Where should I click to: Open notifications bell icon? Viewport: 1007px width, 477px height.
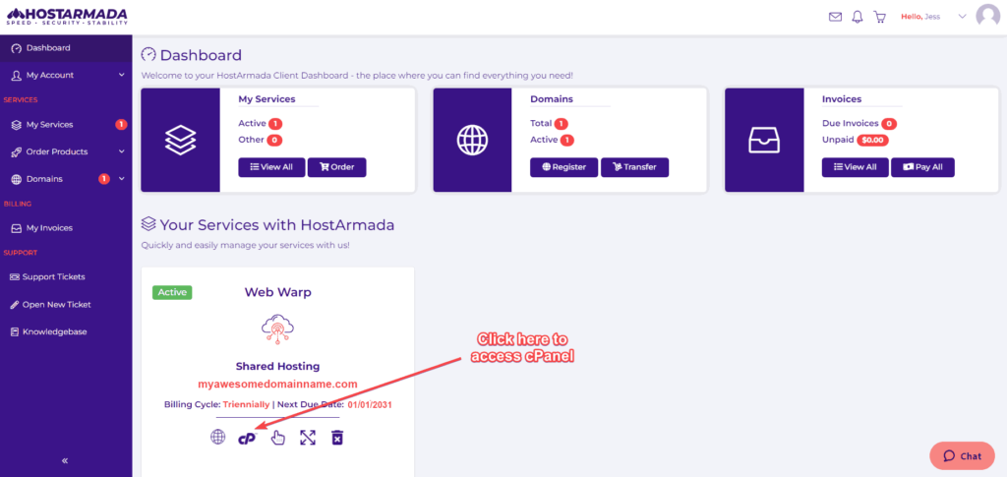pyautogui.click(x=858, y=17)
